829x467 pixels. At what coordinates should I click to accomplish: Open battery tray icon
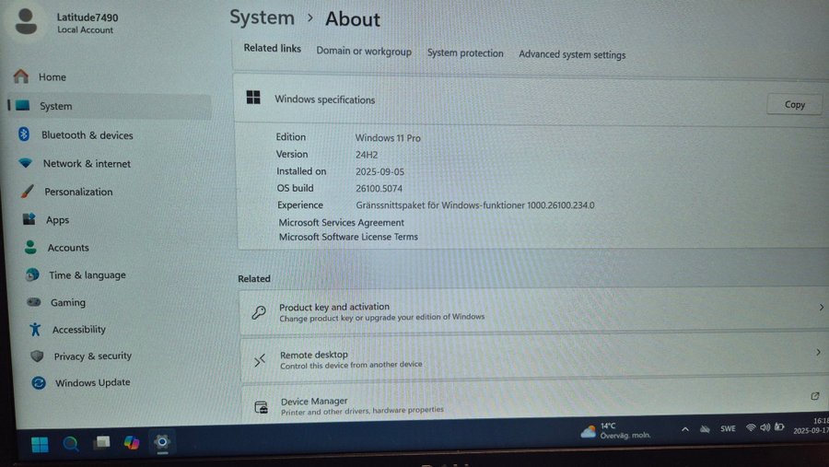click(x=779, y=426)
